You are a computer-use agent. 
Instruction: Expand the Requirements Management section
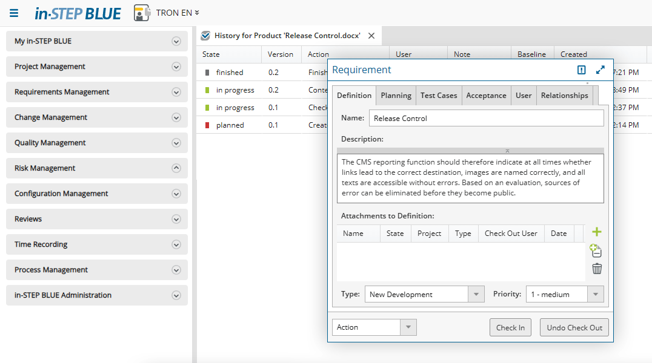point(176,92)
